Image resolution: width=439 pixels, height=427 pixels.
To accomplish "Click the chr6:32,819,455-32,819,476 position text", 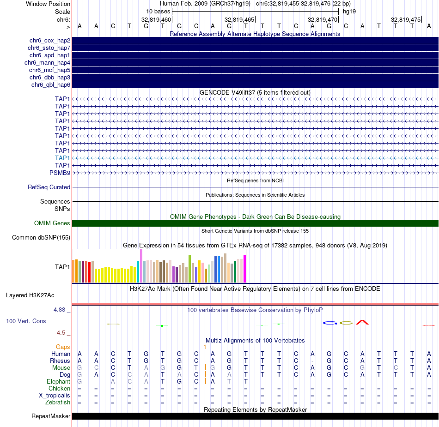I will [x=303, y=4].
